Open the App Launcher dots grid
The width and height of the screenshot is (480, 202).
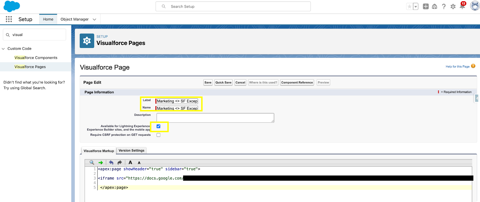tap(9, 19)
